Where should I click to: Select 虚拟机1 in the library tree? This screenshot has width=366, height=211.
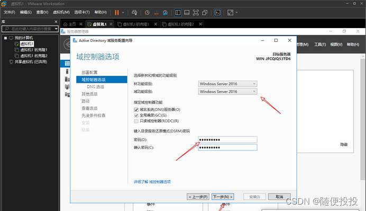26,44
